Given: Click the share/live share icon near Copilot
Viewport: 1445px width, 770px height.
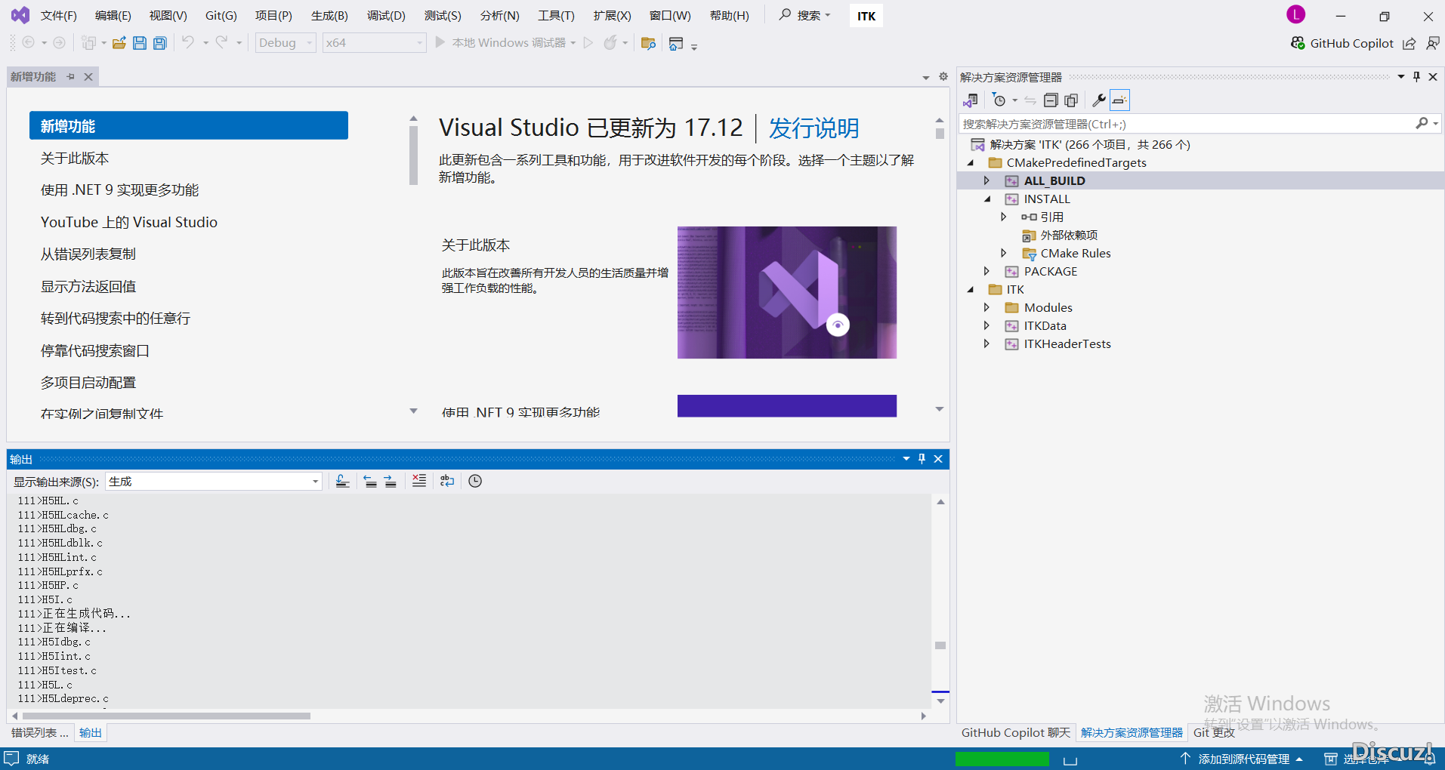Looking at the screenshot, I should click(1409, 44).
